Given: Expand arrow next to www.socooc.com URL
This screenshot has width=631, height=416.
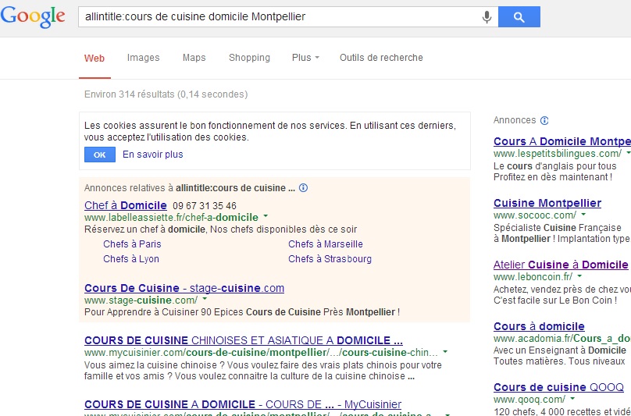Looking at the screenshot, I should click(x=583, y=215).
